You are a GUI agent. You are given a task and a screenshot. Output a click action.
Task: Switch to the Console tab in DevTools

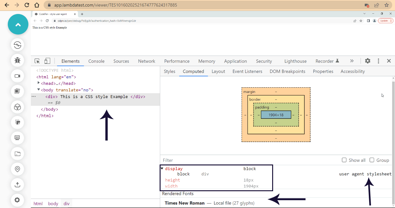point(96,61)
